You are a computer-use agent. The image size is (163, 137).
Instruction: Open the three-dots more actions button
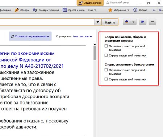coord(152,22)
